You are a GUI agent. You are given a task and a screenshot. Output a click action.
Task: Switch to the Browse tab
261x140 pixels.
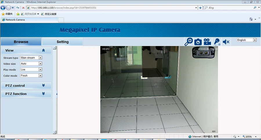[21, 42]
